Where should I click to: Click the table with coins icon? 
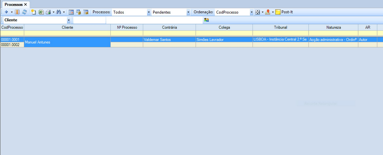[79, 12]
